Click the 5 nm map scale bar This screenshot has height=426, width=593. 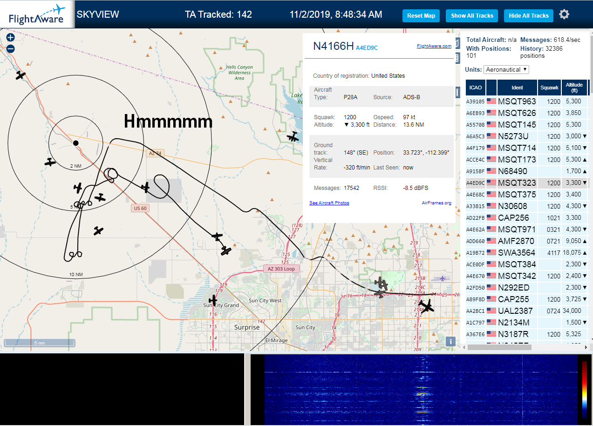click(x=40, y=343)
